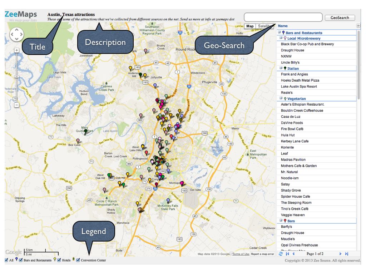This screenshot has height=274, width=366.
Task: Select Maudie's in the list
Action: pos(317,239)
